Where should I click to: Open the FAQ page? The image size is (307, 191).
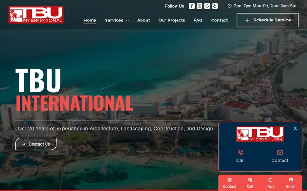198,20
